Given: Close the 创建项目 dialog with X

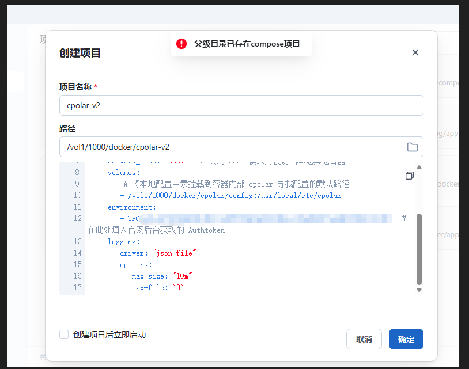Looking at the screenshot, I should pyautogui.click(x=415, y=52).
